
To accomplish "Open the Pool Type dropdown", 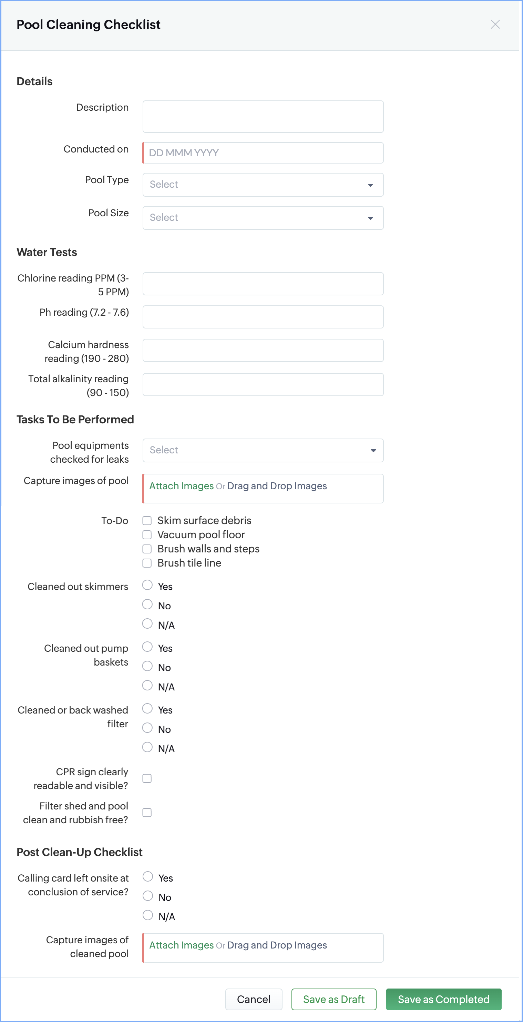I will (263, 185).
